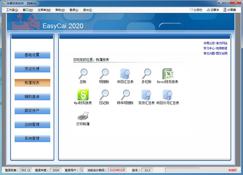Open the 明细账 detail ledger icon
Viewport: 243px width, 175px height.
[104, 74]
